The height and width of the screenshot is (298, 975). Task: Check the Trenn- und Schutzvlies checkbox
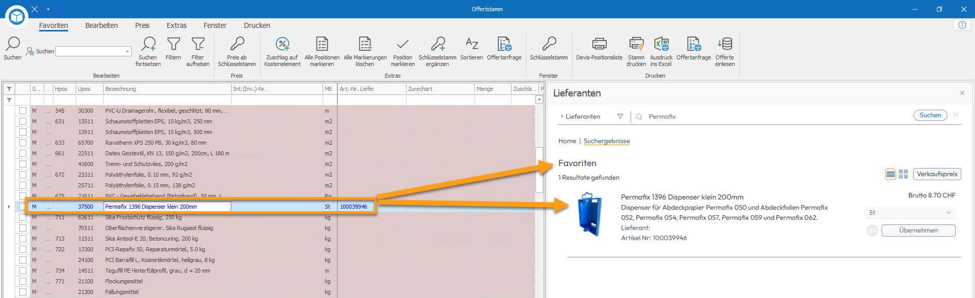23,164
